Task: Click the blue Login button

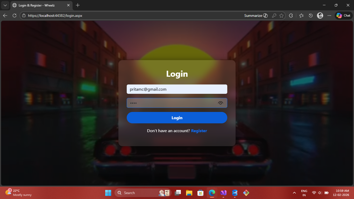Action: (177, 118)
